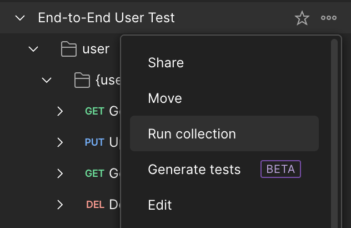Select the first GET request method label
This screenshot has height=228, width=351.
(x=94, y=111)
